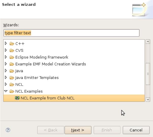This screenshot has width=153, height=137.
Task: Expand the C++ category
Action: (x=7, y=43)
